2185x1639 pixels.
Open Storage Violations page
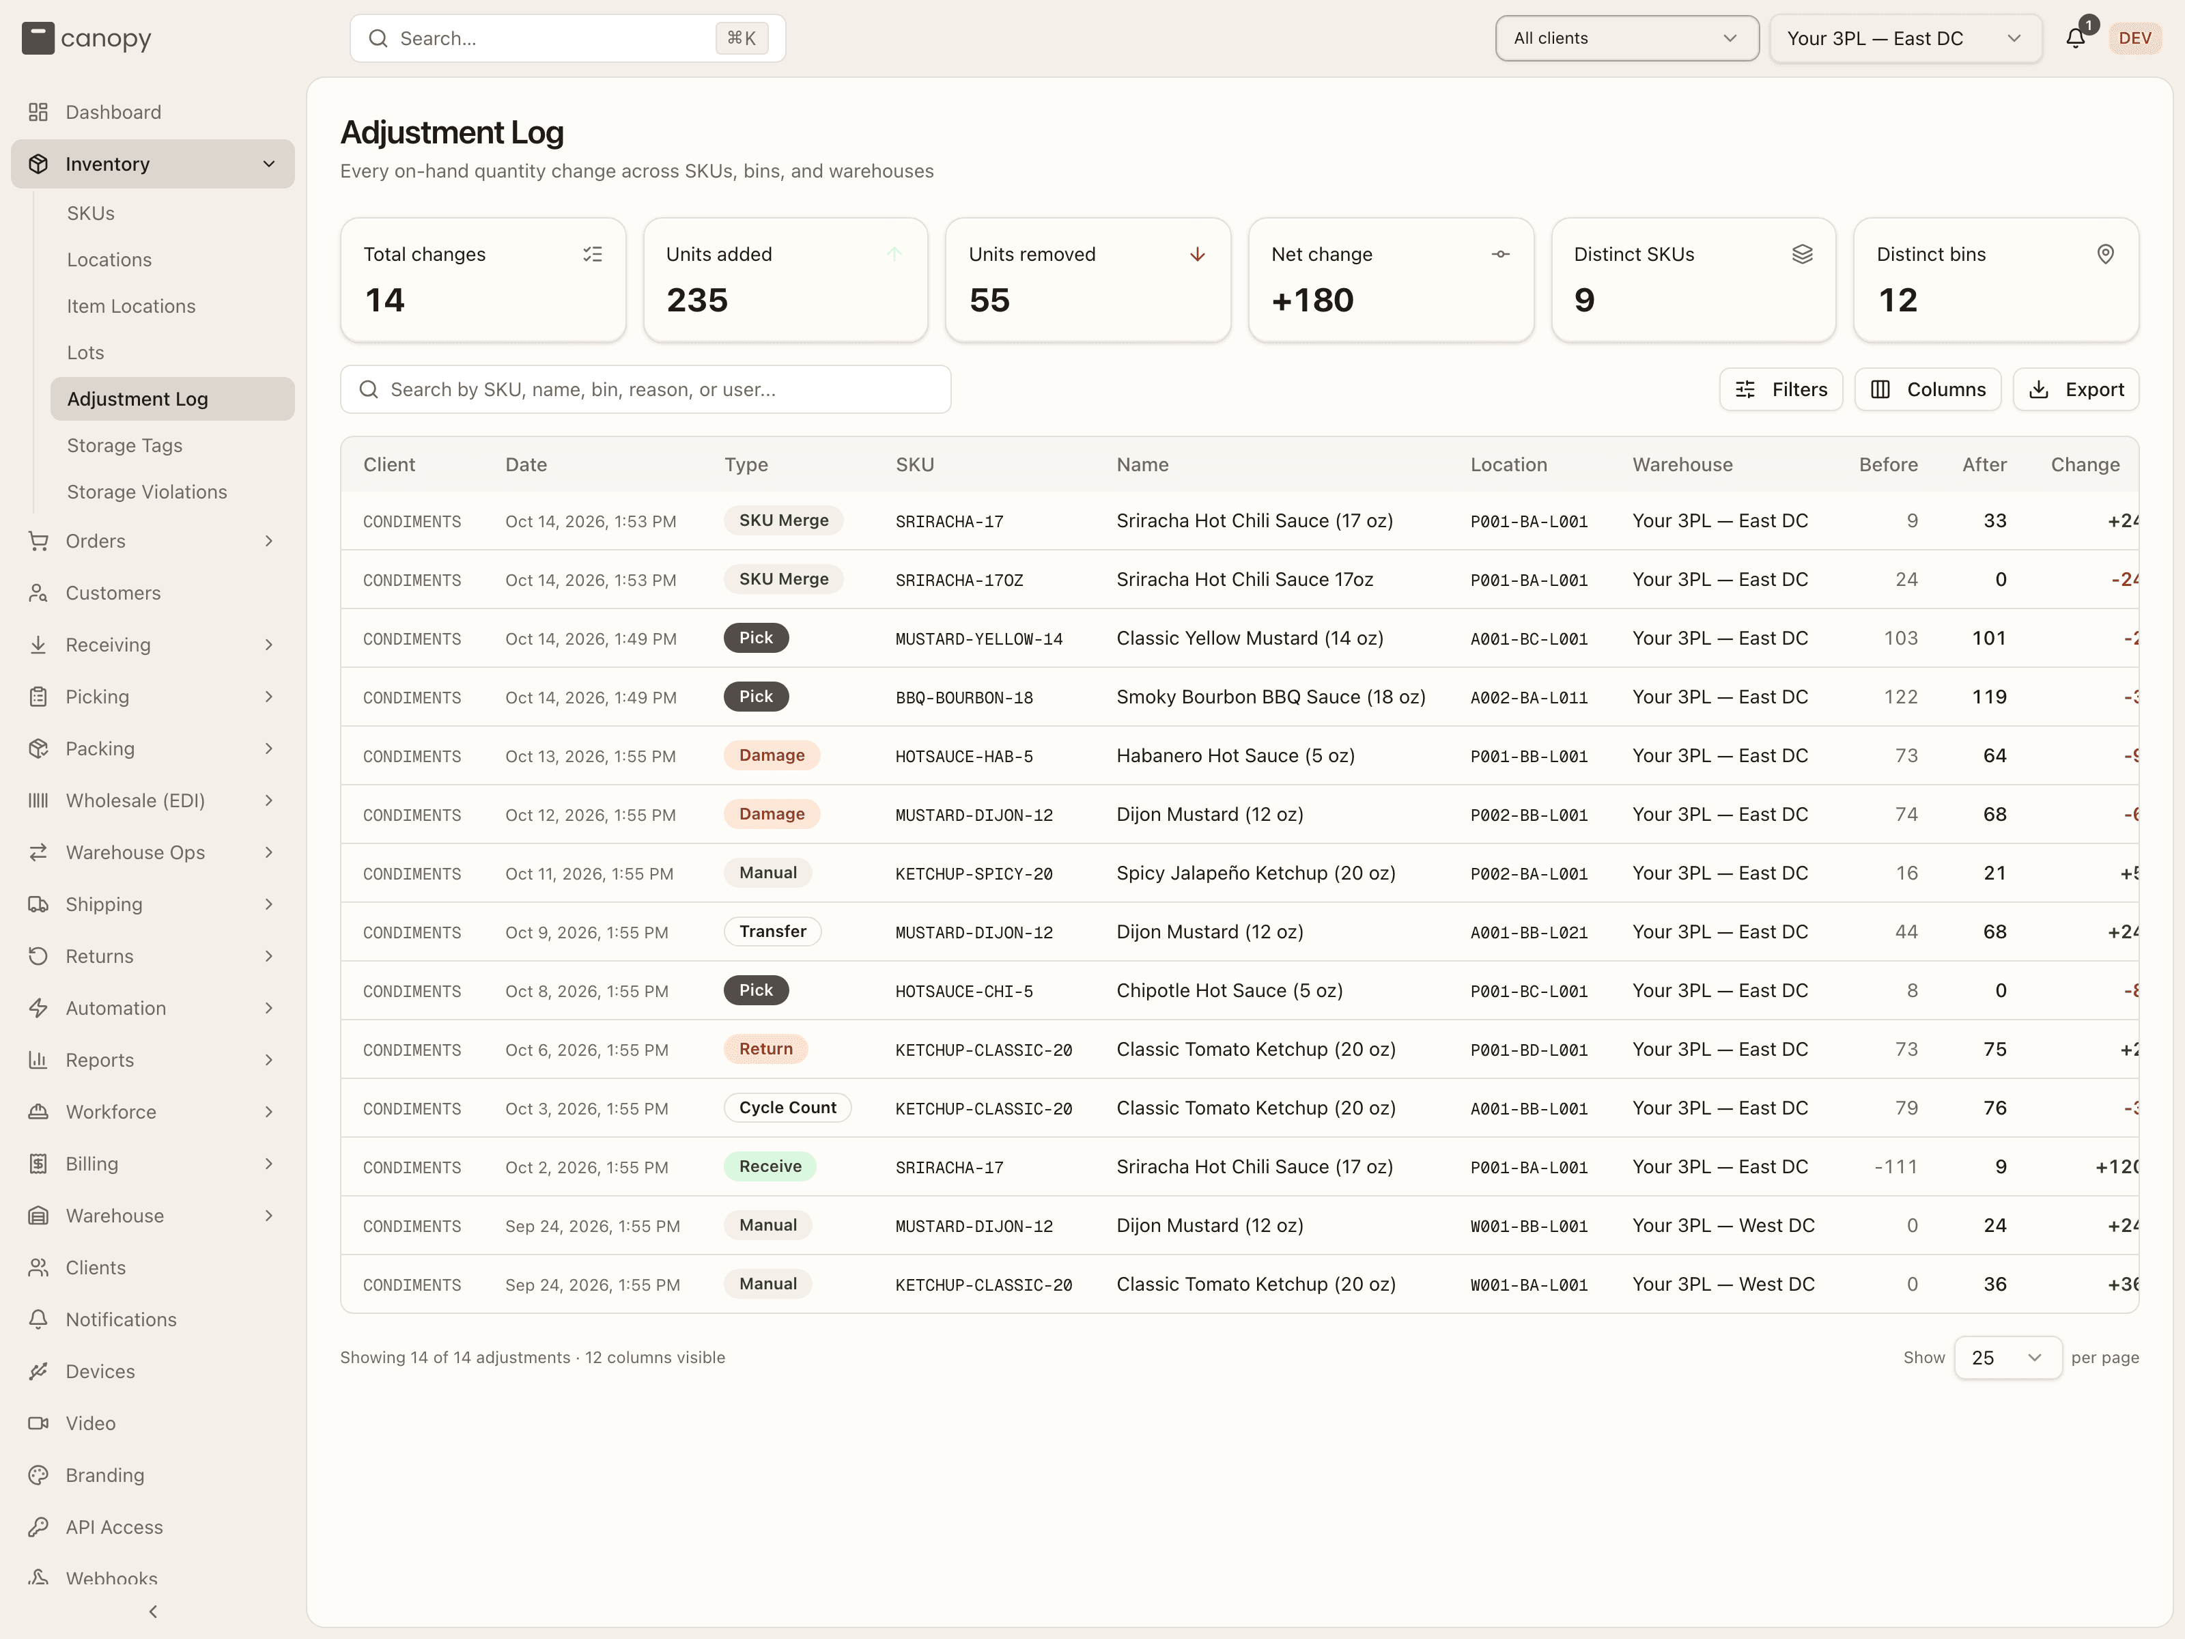172,492
